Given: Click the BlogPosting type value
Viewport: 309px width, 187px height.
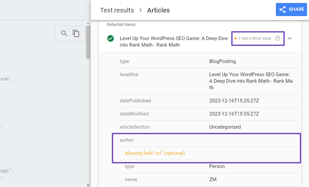Looking at the screenshot, I should pos(222,61).
